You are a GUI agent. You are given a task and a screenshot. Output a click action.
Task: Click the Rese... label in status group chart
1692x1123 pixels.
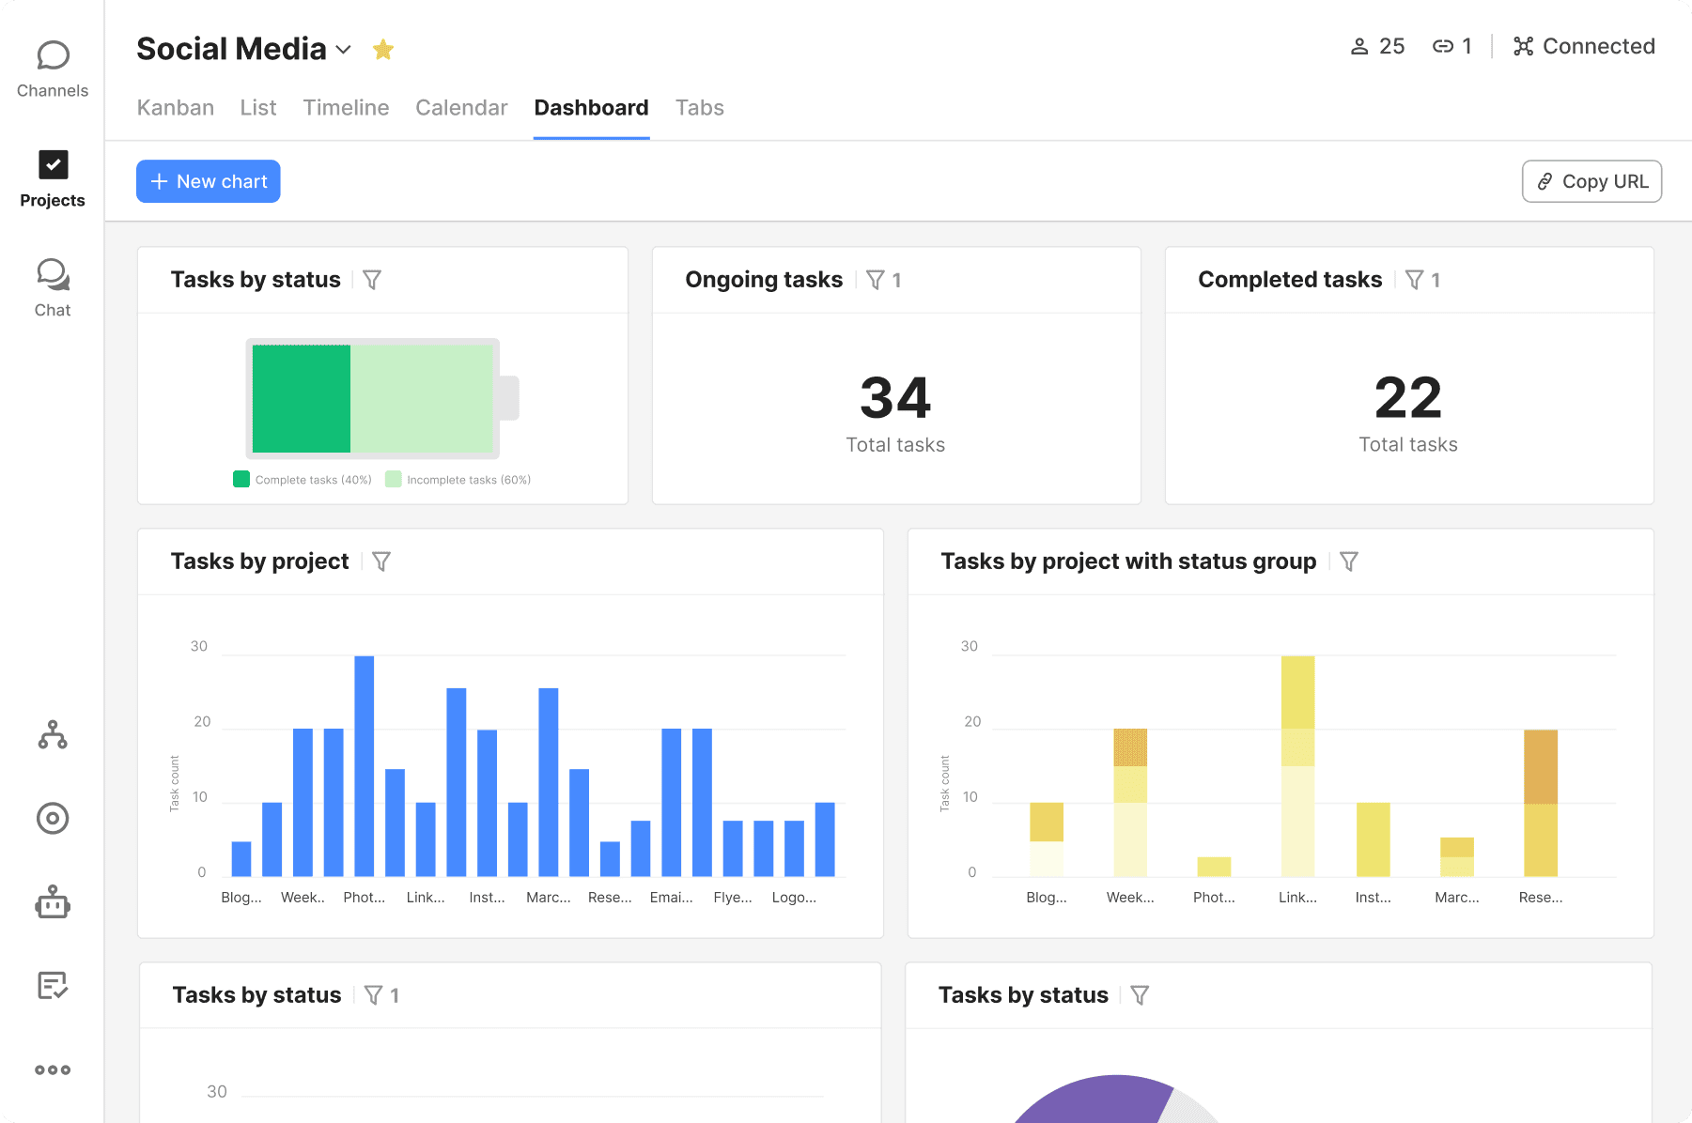(1541, 898)
